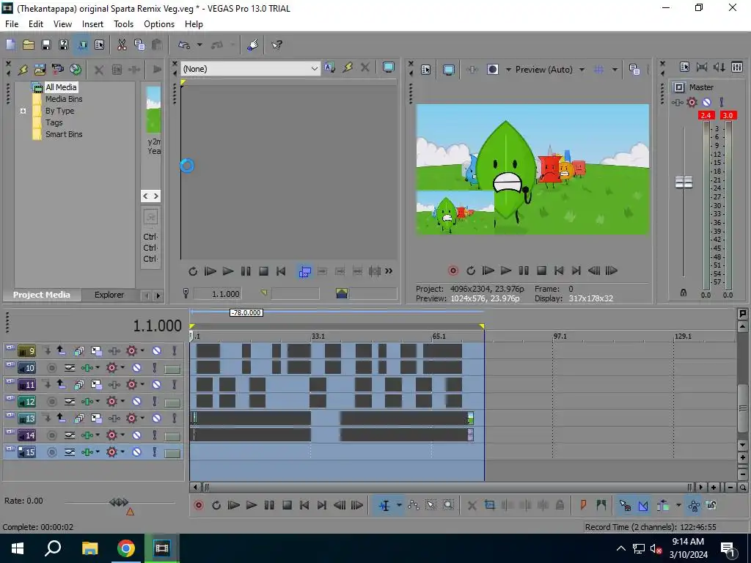Click Video Preview on External Monitor icon
751x563 pixels.
[449, 70]
